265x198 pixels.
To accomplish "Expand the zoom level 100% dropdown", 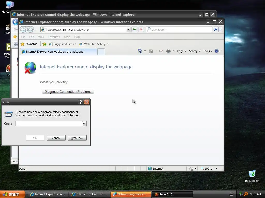I will pos(217,169).
